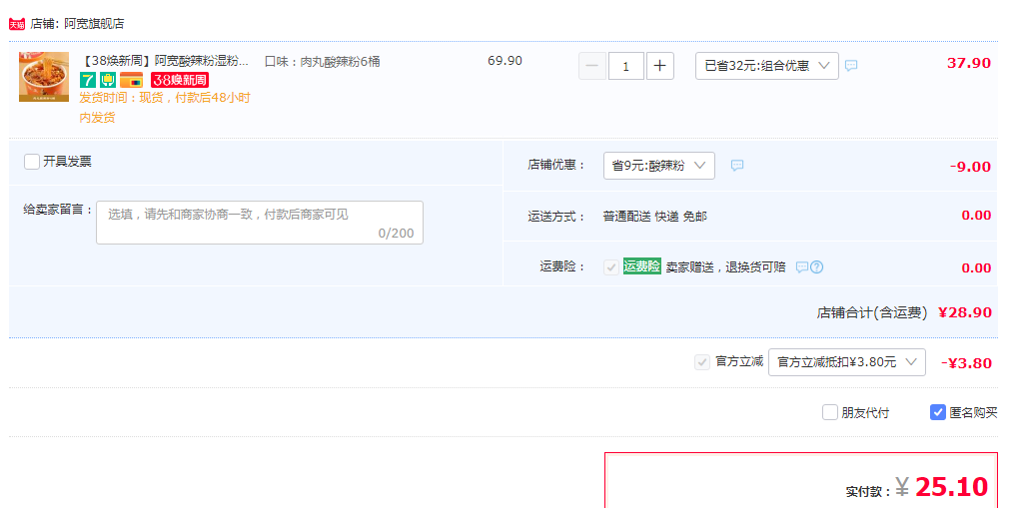Click the 给卖家留言 message text box
1010x508 pixels.
coord(260,223)
